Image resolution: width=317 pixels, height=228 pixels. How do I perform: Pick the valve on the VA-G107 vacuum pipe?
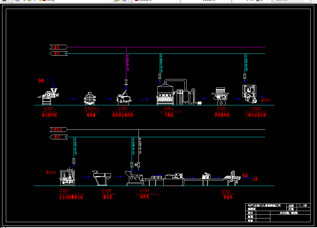[74, 161]
